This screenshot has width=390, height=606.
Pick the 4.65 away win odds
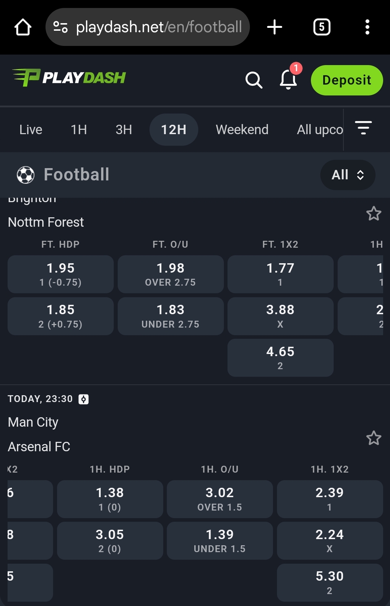click(x=280, y=358)
